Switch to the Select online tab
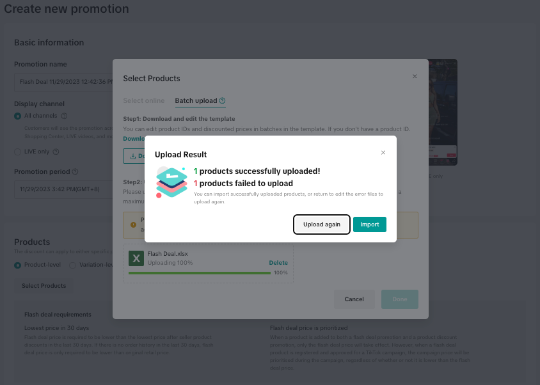The image size is (540, 385). point(144,101)
